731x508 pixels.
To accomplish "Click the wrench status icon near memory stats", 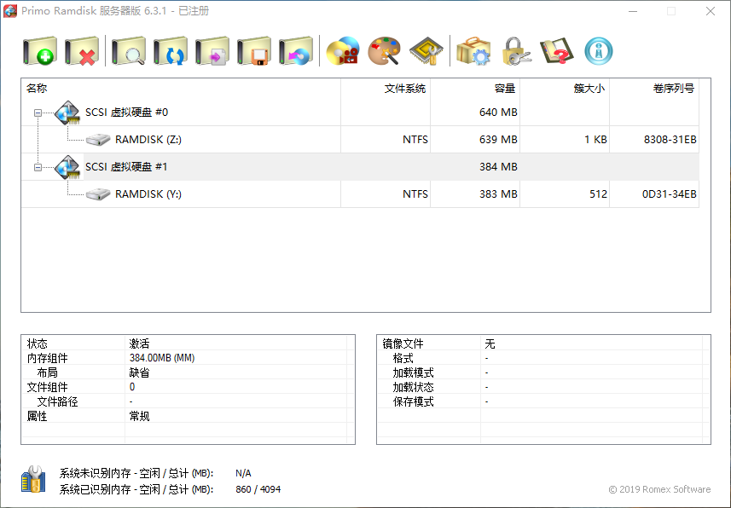I will coord(34,480).
